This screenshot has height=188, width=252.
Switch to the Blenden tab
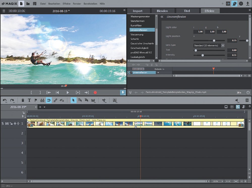(x=162, y=11)
